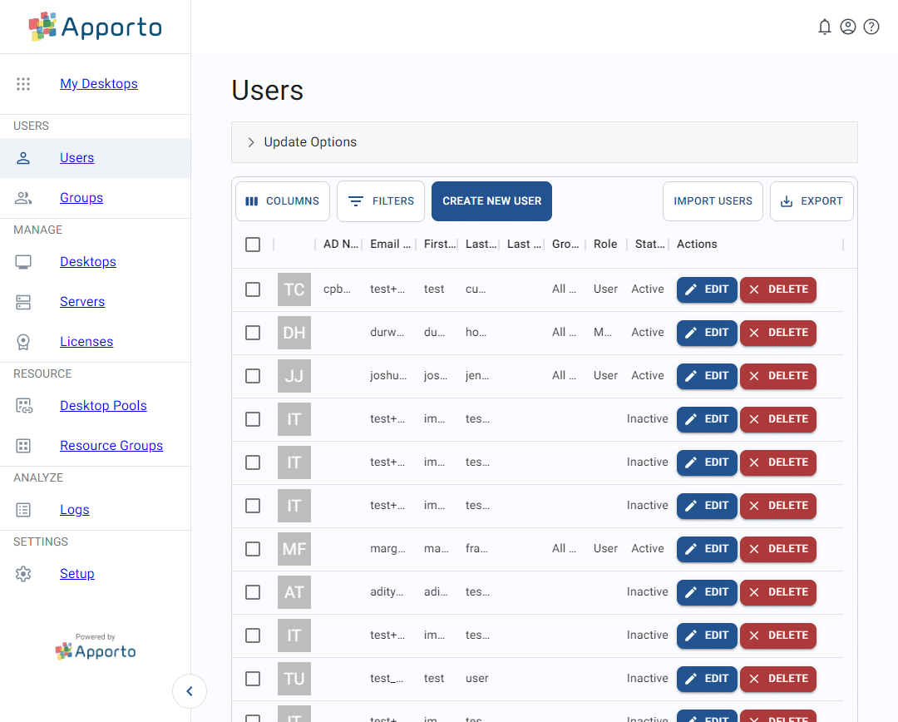
Task: Open the account profile icon
Action: 848,27
